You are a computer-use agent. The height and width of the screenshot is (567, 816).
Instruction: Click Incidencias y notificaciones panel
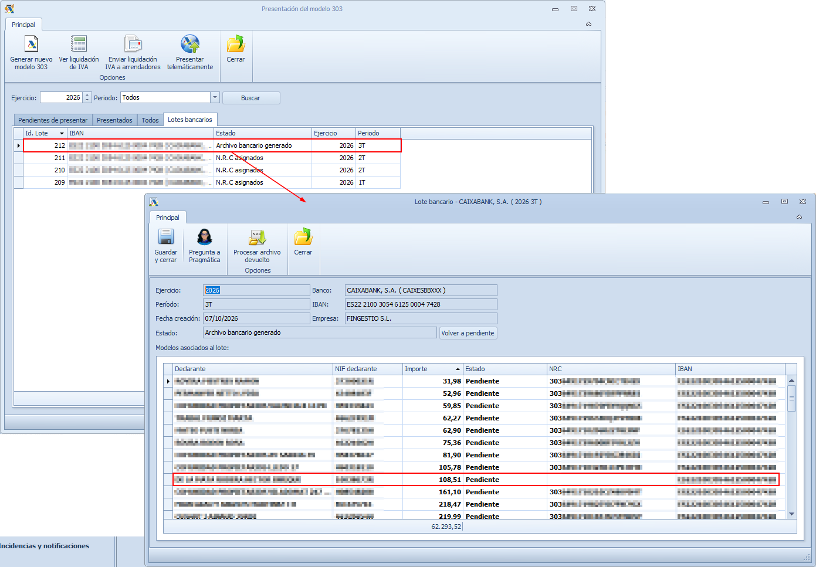[45, 546]
